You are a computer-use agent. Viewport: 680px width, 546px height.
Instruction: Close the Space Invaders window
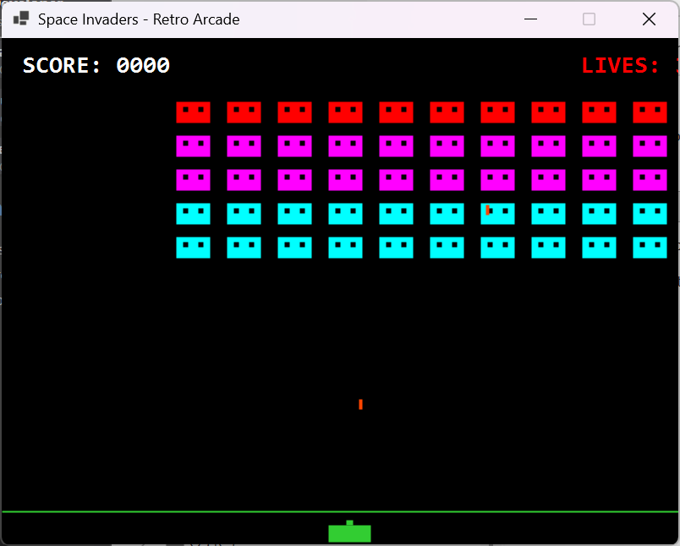tap(650, 19)
